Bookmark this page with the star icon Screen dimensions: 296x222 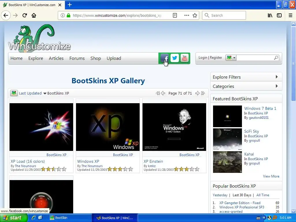[x=195, y=16]
